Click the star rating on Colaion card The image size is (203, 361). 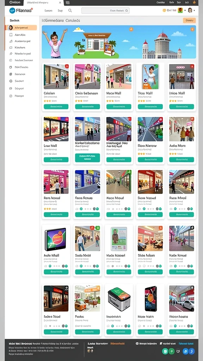click(47, 101)
